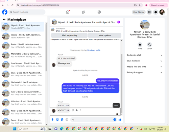Open the Tamia conversation
The height and width of the screenshot is (132, 169).
(23, 122)
